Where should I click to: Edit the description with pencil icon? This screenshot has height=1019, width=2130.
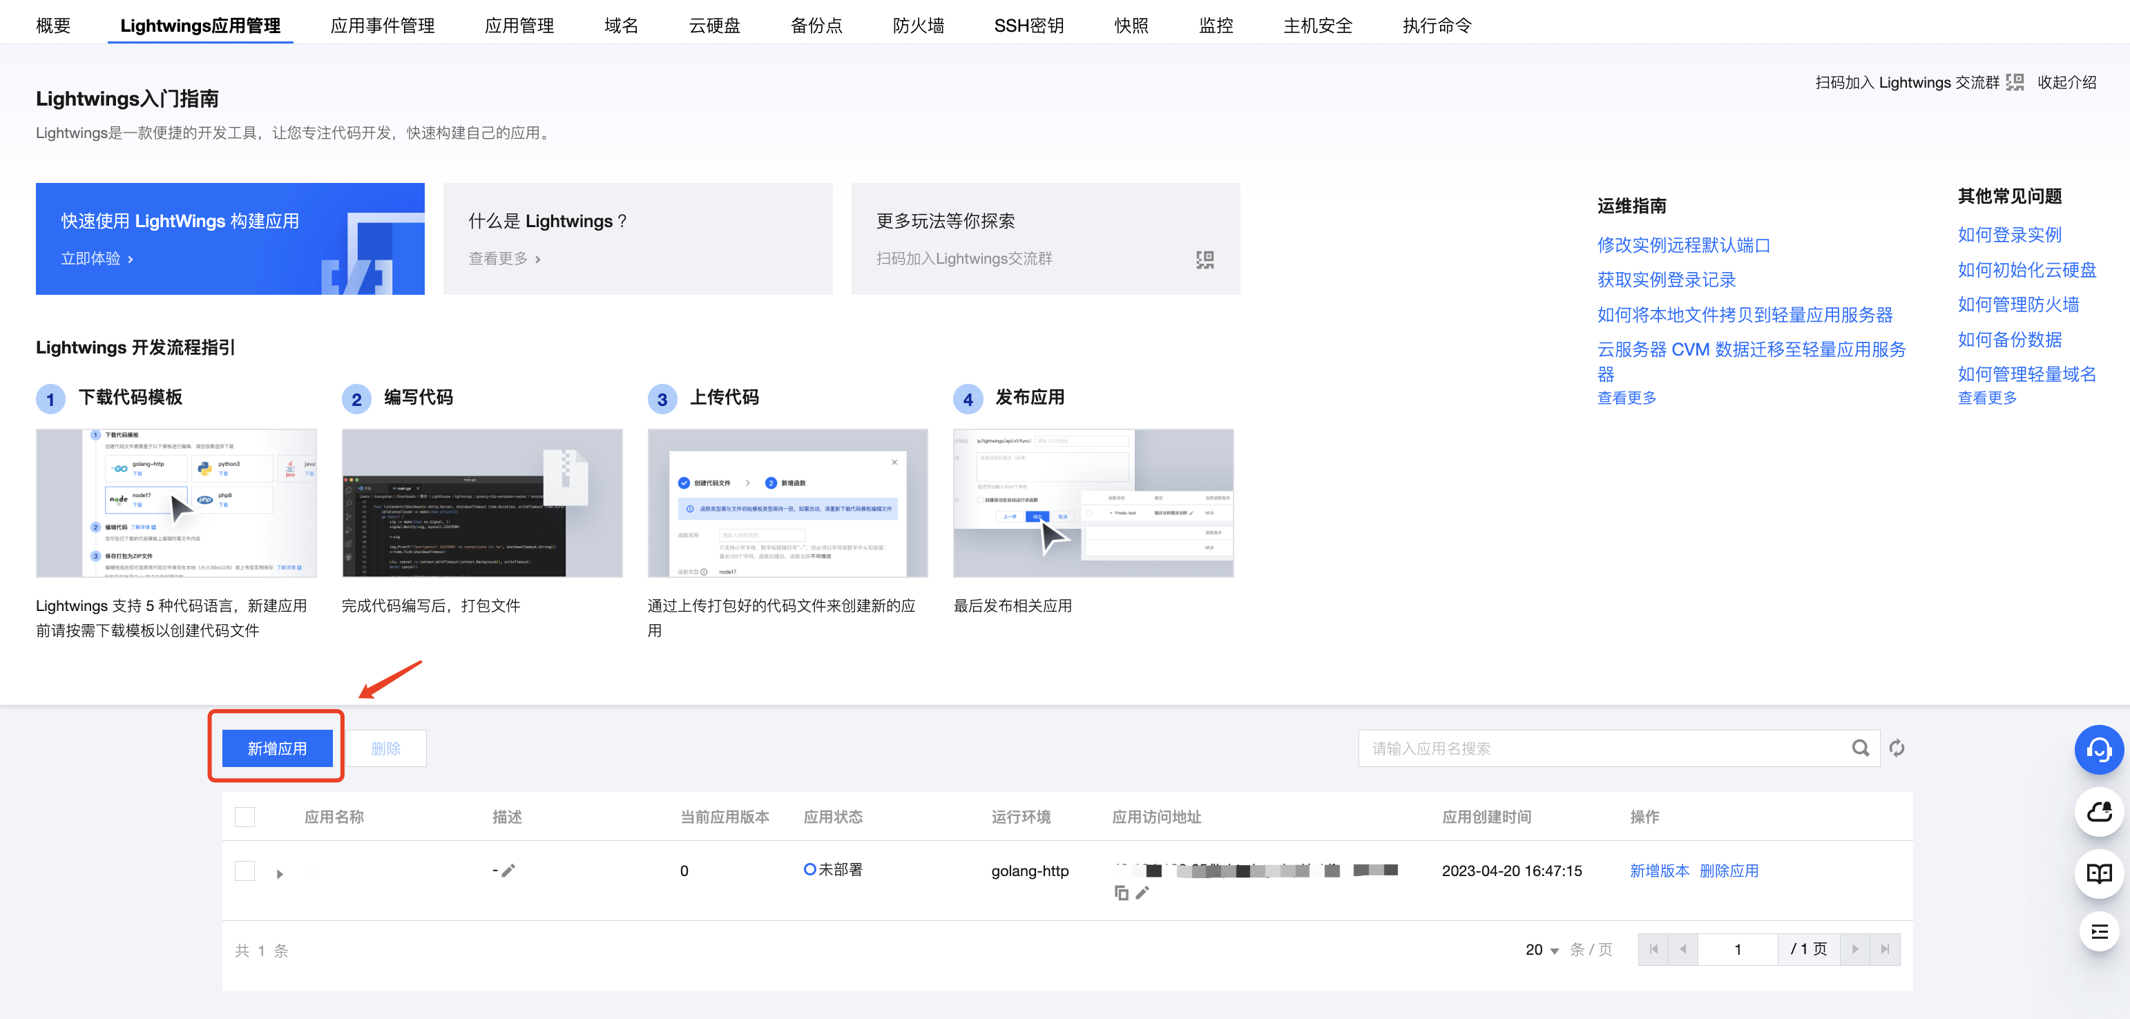click(x=508, y=871)
